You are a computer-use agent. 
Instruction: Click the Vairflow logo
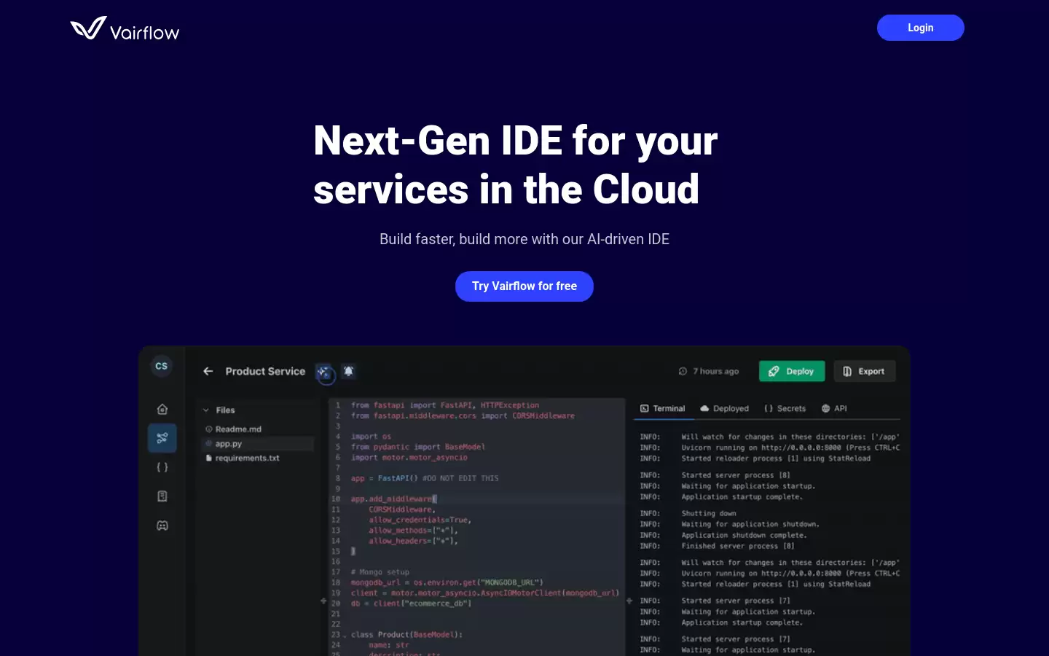pyautogui.click(x=125, y=29)
